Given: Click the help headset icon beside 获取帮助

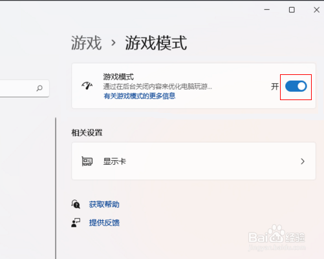Looking at the screenshot, I should pos(76,204).
